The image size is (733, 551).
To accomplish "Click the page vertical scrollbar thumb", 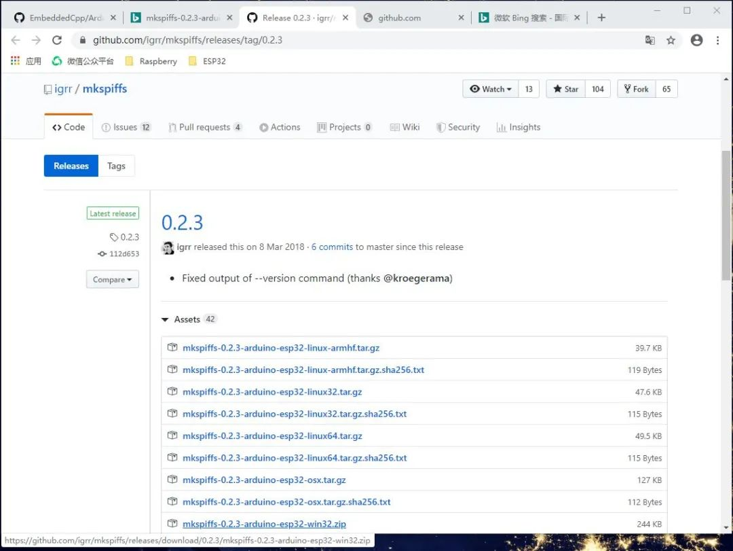I will coord(726,215).
